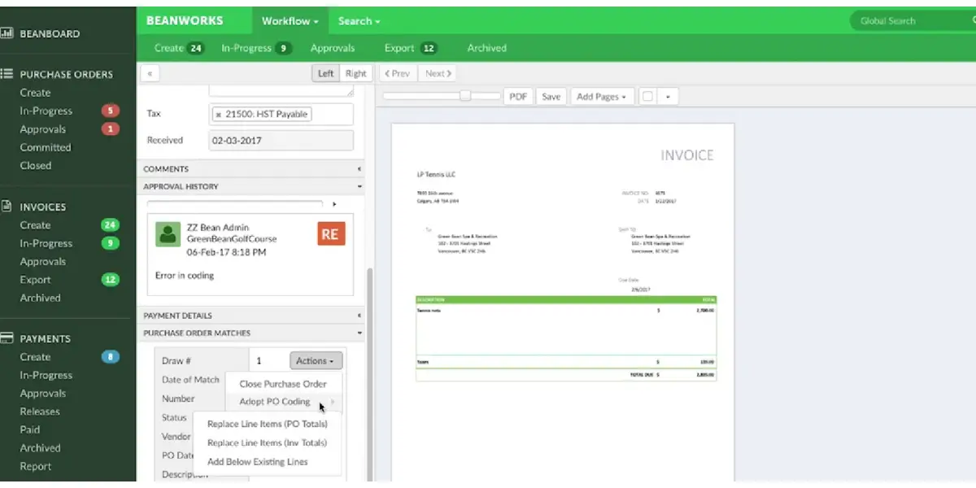Open the Add Pages dropdown
This screenshot has width=976, height=488.
click(602, 96)
